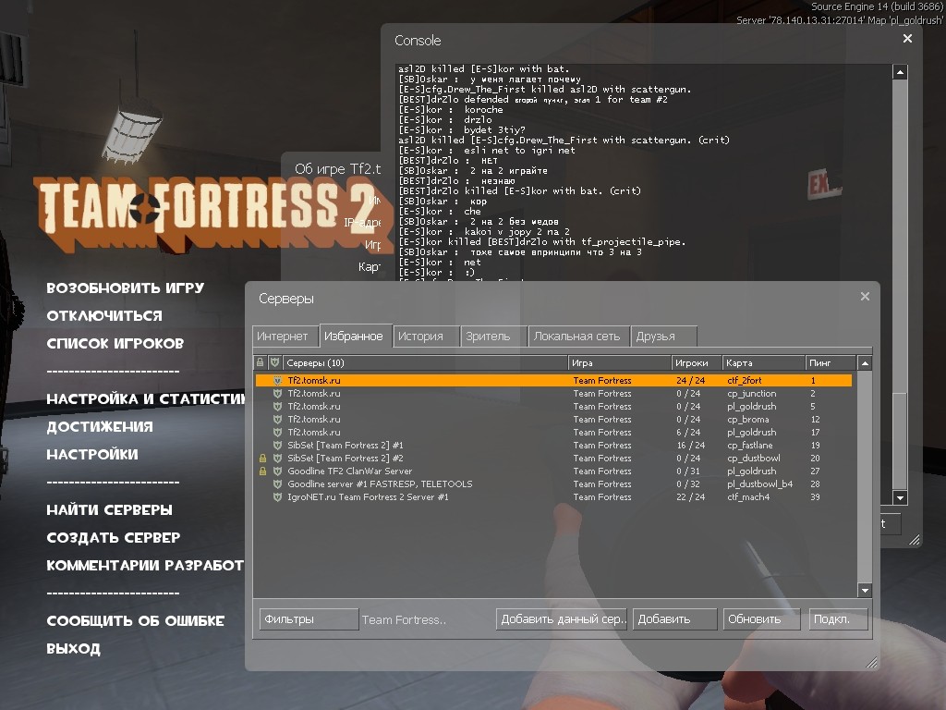Sort by the Карта column header
The height and width of the screenshot is (710, 946).
[x=764, y=362]
